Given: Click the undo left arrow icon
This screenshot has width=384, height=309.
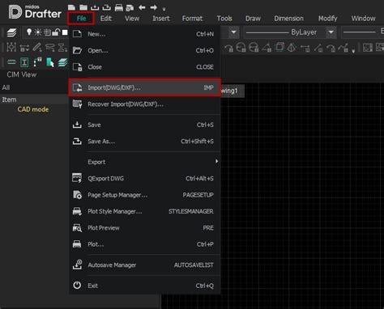Looking at the screenshot, I should 142,7.
